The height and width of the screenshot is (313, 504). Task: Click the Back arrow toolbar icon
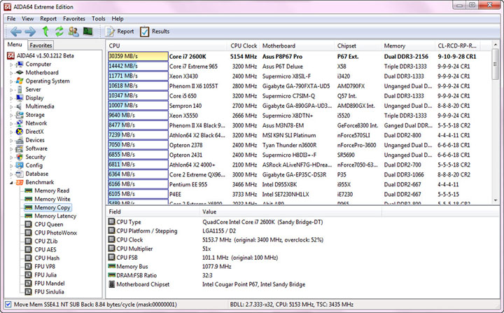(15, 32)
